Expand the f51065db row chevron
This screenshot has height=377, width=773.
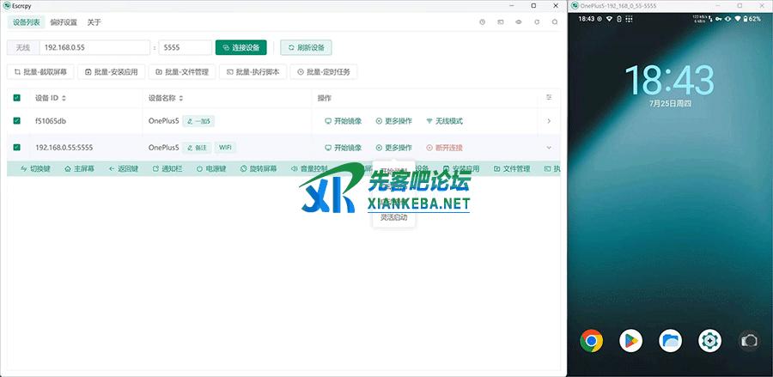point(549,121)
